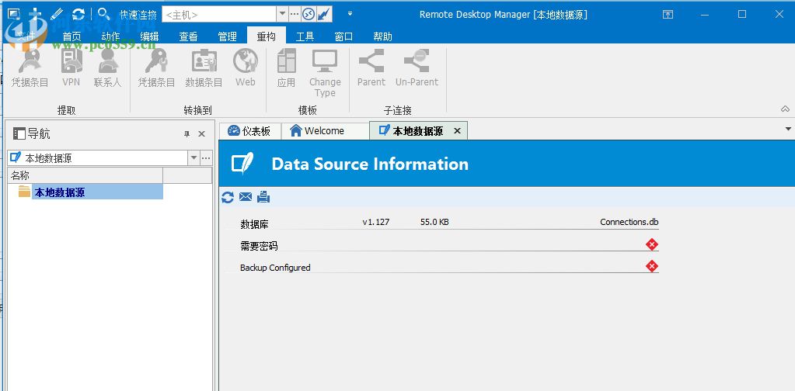The width and height of the screenshot is (795, 391).
Task: Close the 导航 navigation panel
Action: click(x=201, y=134)
